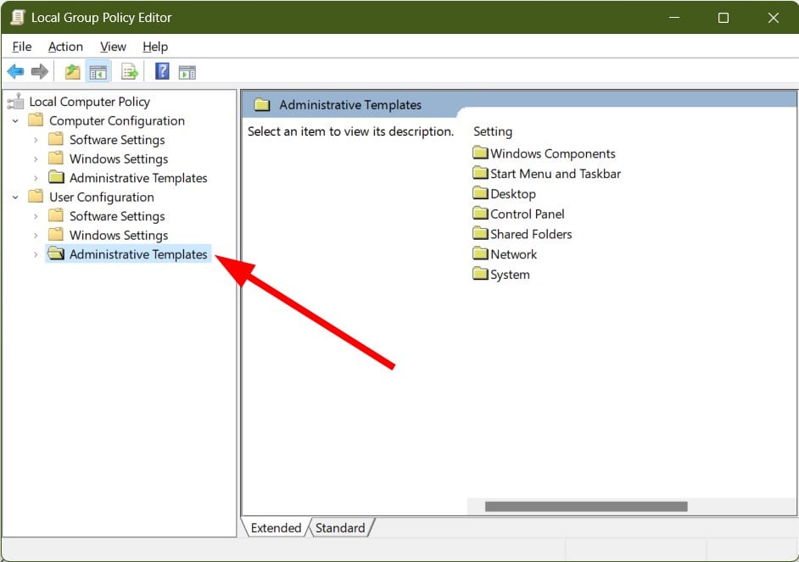
Task: Click 'Control Panel' text in list
Action: pyautogui.click(x=527, y=214)
